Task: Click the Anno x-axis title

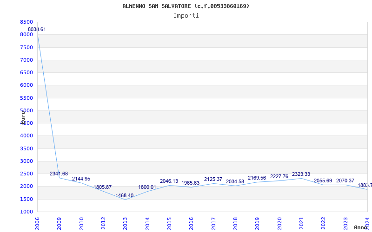Action: pos(362,227)
